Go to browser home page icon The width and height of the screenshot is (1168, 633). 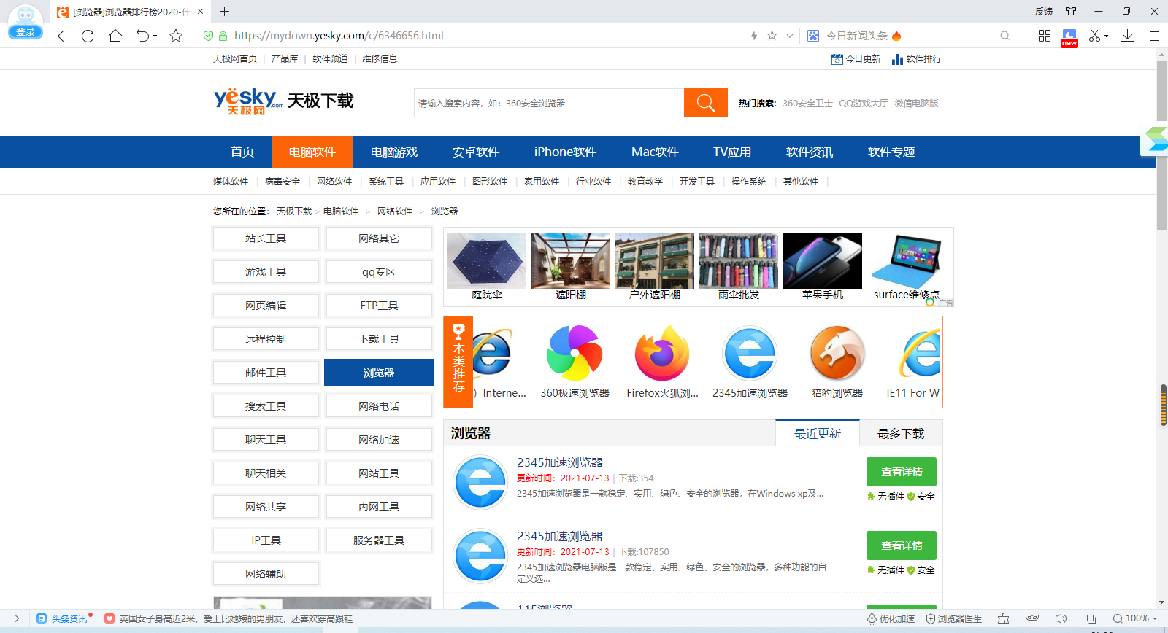(115, 36)
